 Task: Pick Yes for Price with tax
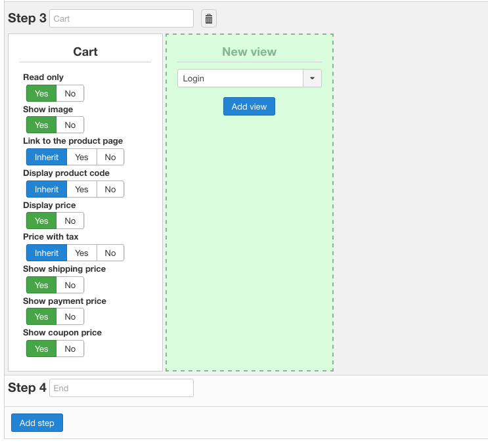pos(81,253)
